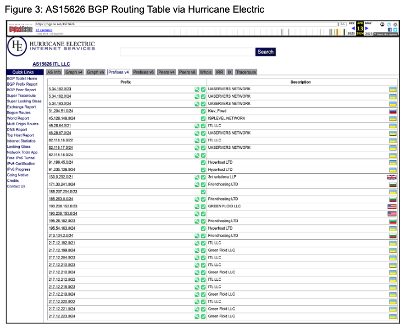Click the Wayback help question mark icon

(388, 25)
